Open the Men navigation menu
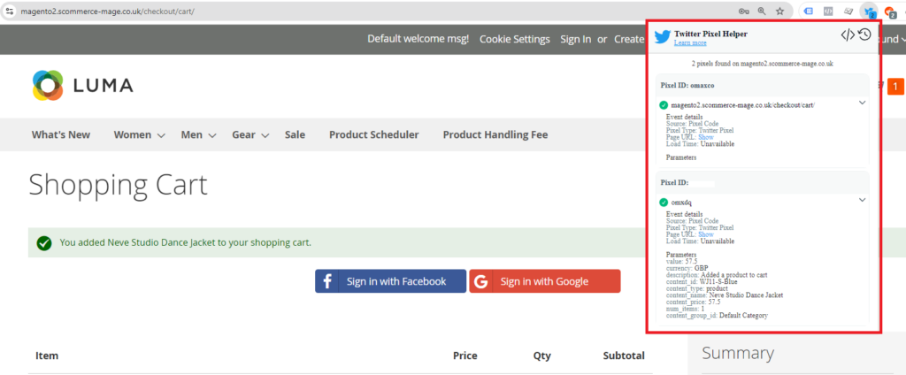This screenshot has height=375, width=906. pos(198,135)
